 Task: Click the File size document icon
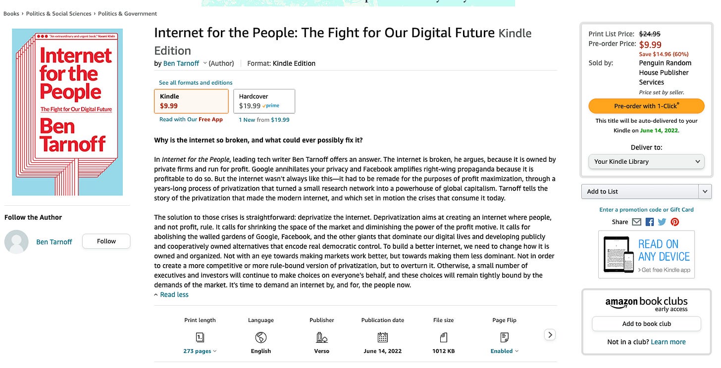(443, 337)
